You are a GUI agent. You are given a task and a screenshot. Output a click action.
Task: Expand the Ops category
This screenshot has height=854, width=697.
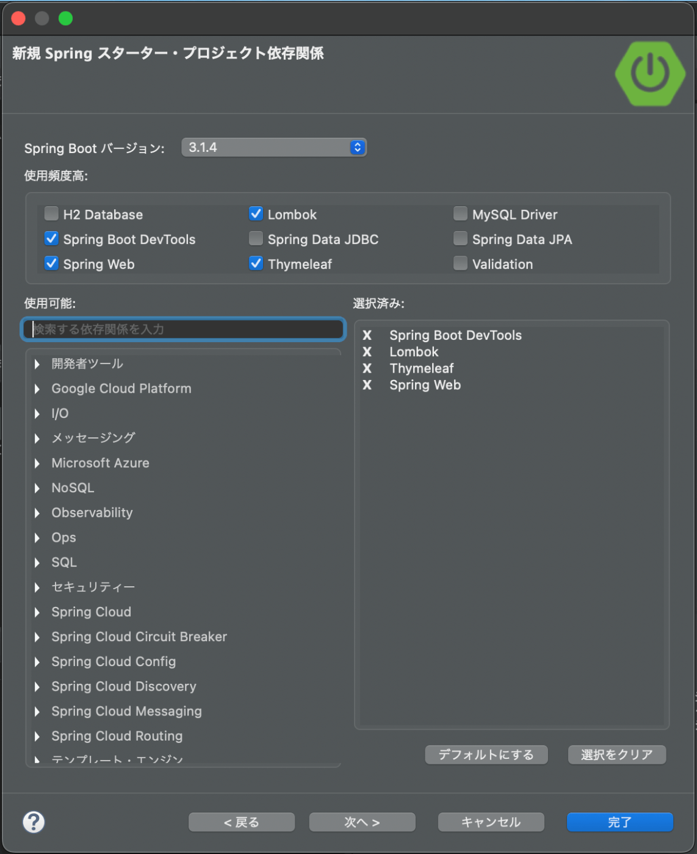(x=37, y=538)
